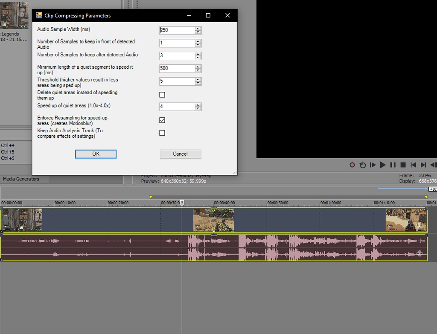Increase Speed up of quiet areas value

tap(198, 105)
